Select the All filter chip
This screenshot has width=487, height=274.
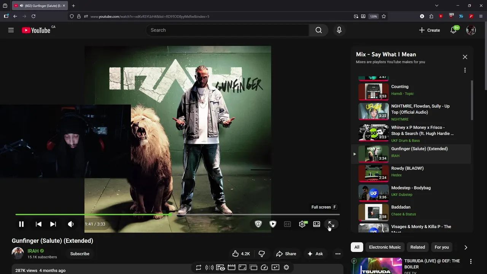[357, 247]
